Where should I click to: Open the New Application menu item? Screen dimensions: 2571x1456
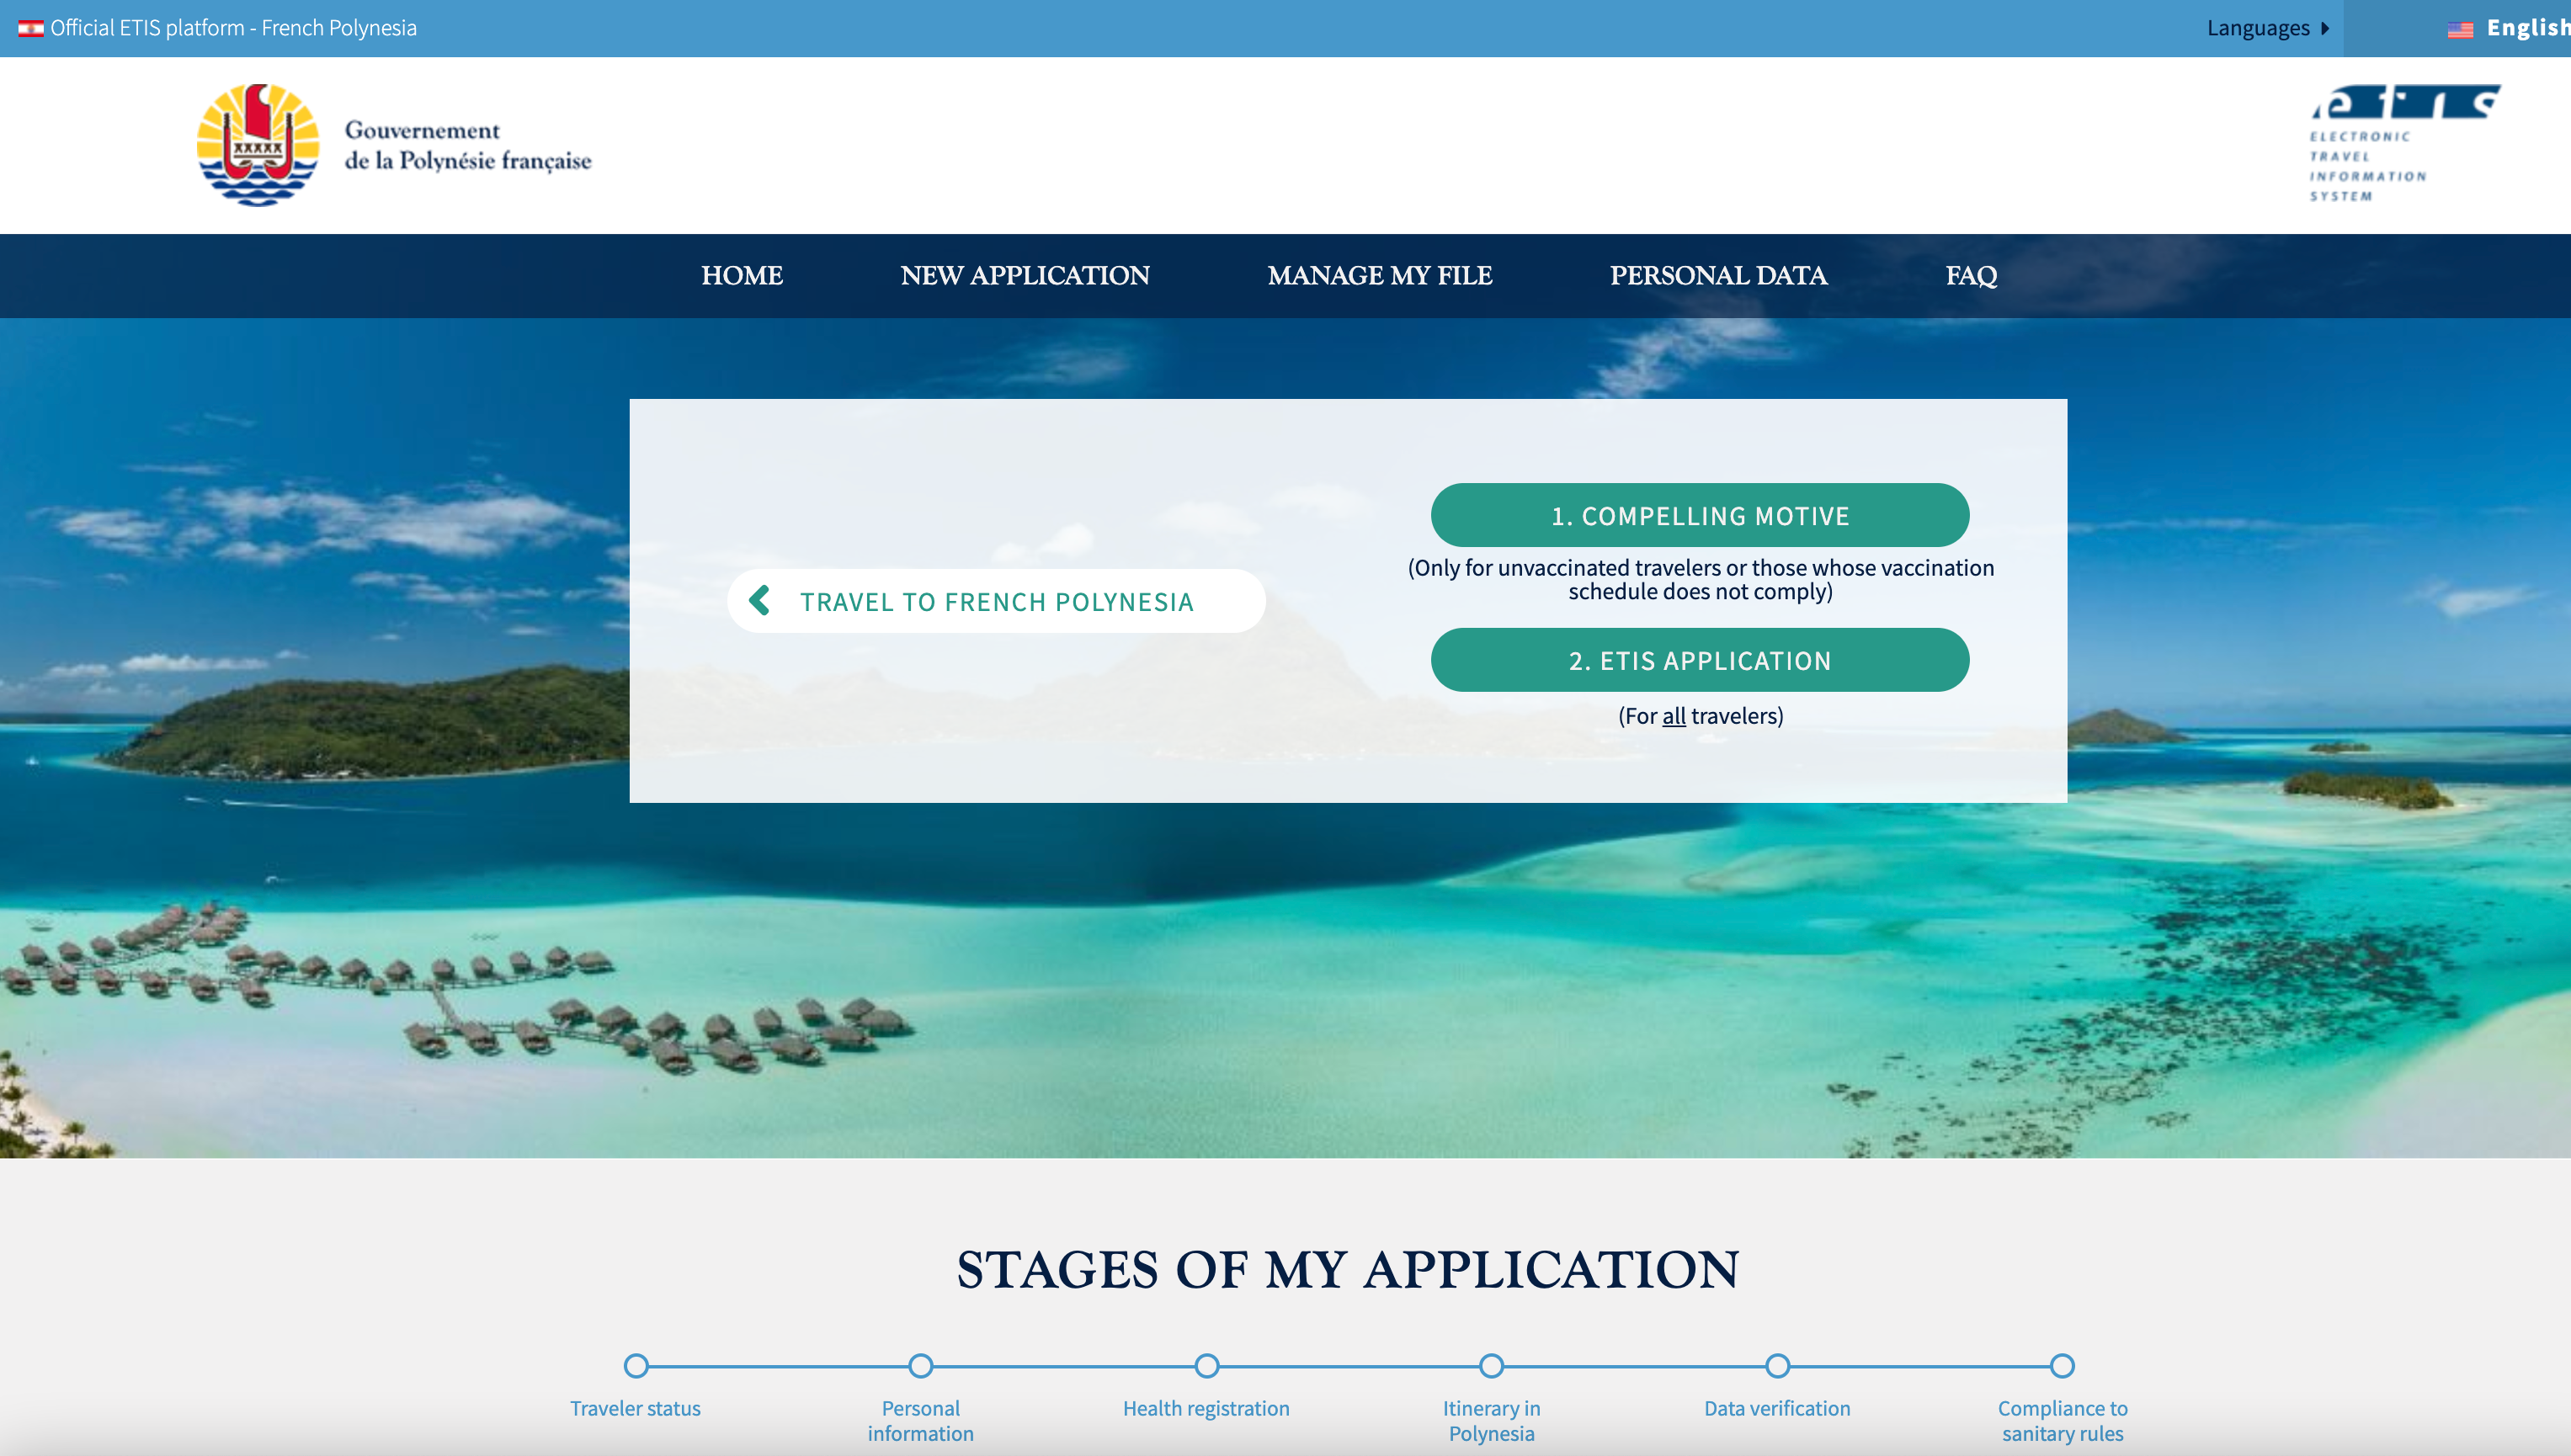[1024, 276]
